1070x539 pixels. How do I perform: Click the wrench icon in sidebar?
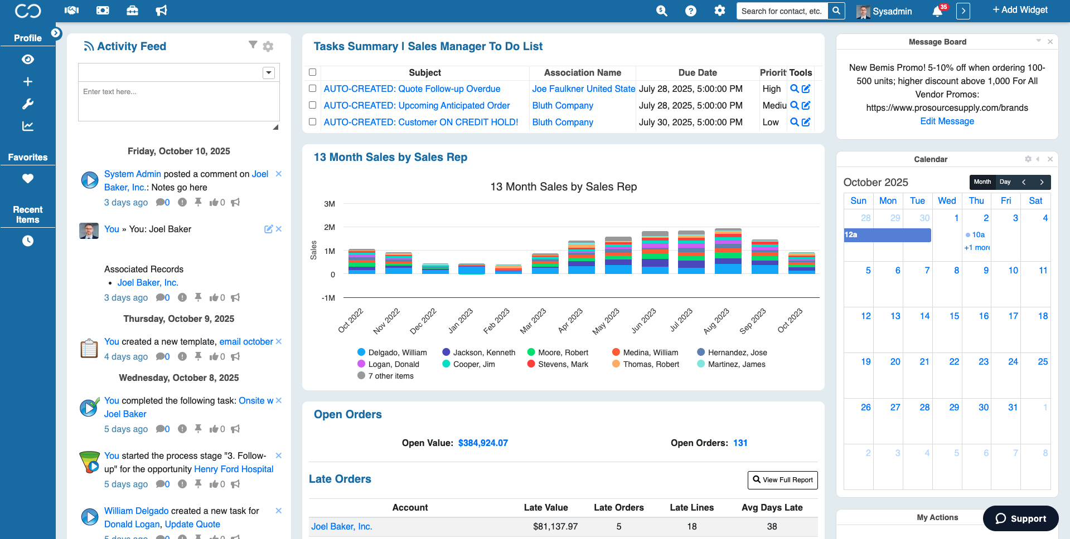(x=28, y=104)
